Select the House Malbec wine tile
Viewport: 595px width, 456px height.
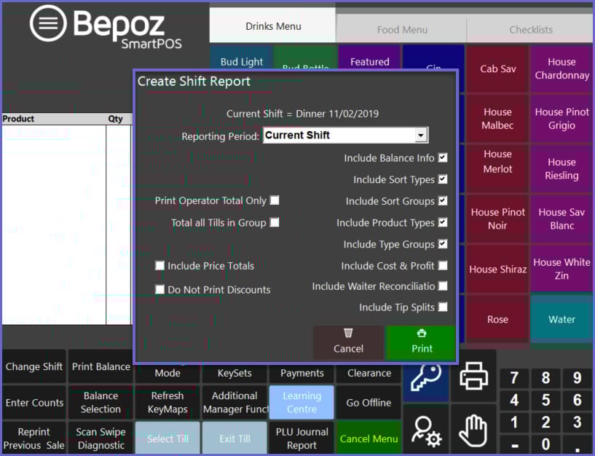[x=497, y=119]
